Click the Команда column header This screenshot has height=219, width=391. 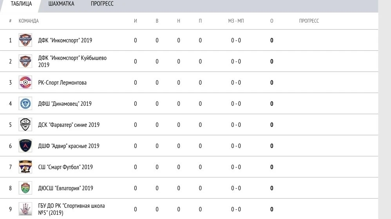[29, 21]
